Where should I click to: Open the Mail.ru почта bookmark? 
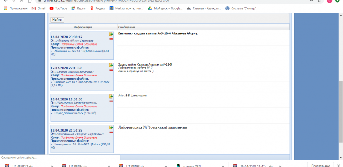pyautogui.click(x=126, y=8)
